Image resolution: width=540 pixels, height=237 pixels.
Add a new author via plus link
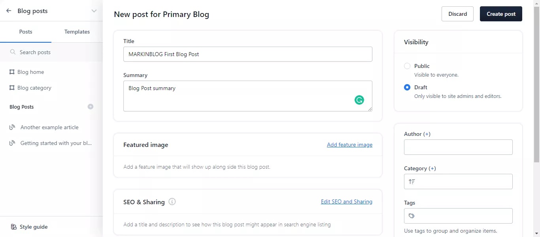coord(427,134)
